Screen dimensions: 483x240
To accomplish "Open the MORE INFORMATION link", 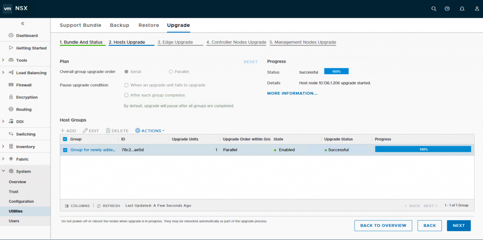I will coord(292,93).
